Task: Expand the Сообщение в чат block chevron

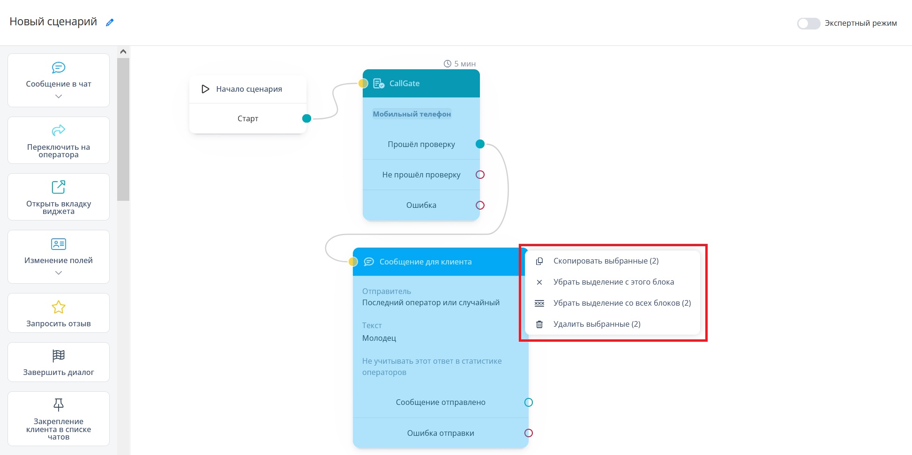Action: 59,96
